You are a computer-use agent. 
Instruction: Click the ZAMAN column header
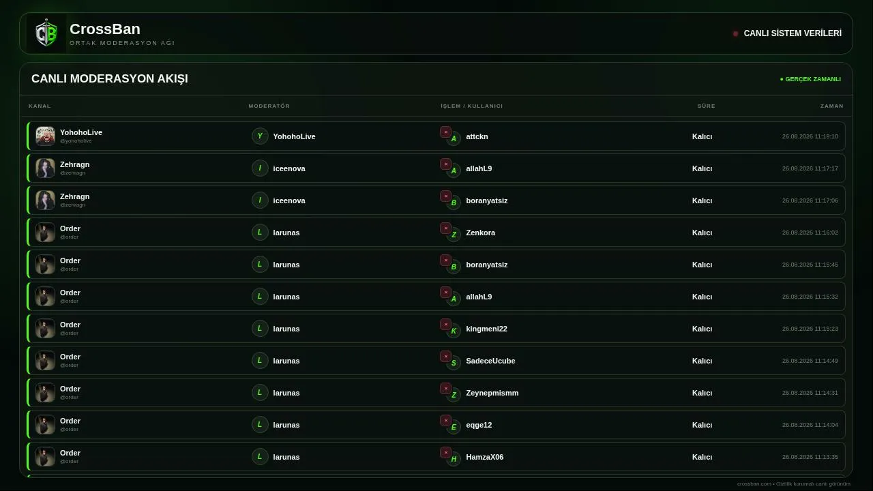[x=832, y=106]
